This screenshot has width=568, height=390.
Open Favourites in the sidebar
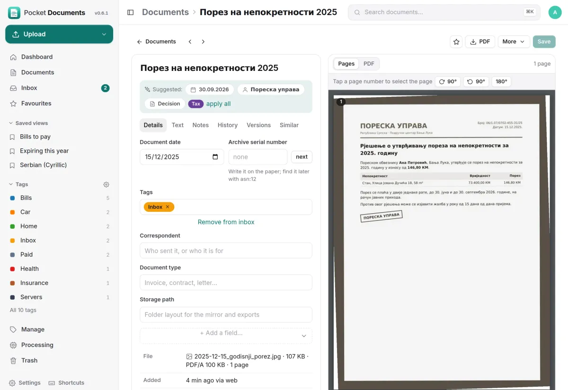59,104
